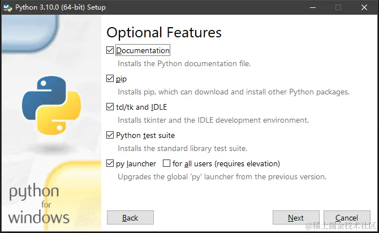Go to the previous page with Back
379x233 pixels.
click(130, 218)
